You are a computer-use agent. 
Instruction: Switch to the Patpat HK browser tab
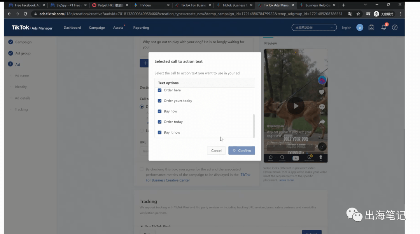click(110, 5)
